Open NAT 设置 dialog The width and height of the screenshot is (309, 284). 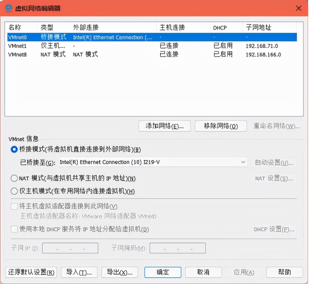pos(275,178)
